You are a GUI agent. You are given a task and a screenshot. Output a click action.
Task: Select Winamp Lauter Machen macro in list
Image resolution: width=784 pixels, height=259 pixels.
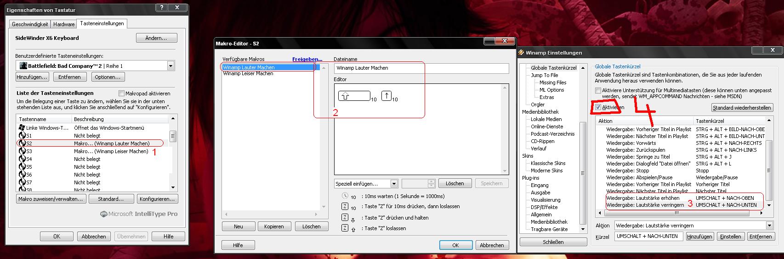(x=271, y=67)
